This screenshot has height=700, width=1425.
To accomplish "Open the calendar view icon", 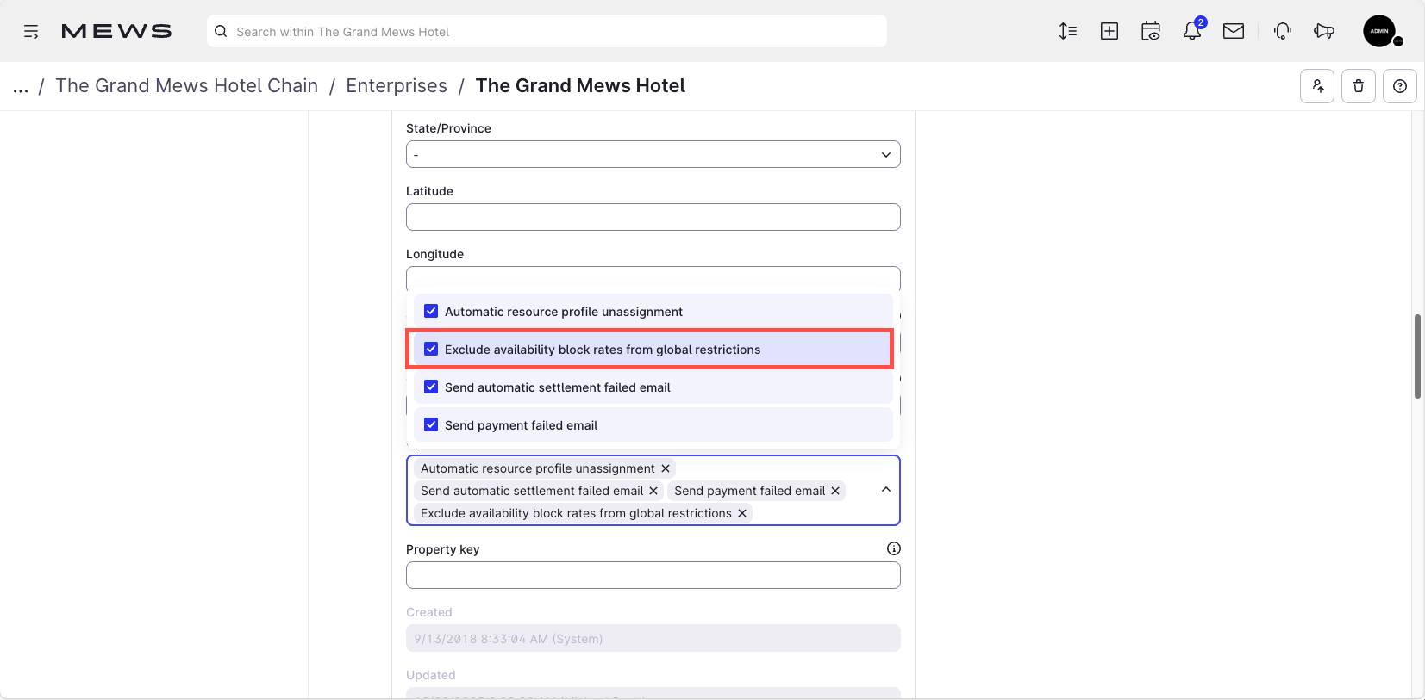I will 1151,32.
